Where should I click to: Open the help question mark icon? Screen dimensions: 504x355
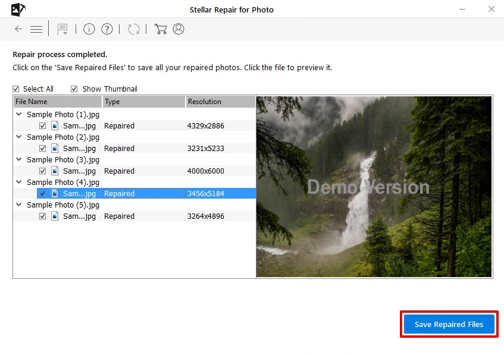pyautogui.click(x=107, y=29)
